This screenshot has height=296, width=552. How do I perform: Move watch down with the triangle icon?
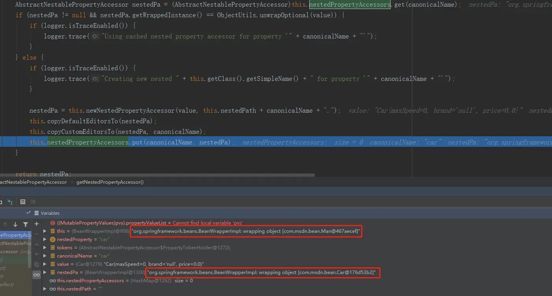pos(37,254)
